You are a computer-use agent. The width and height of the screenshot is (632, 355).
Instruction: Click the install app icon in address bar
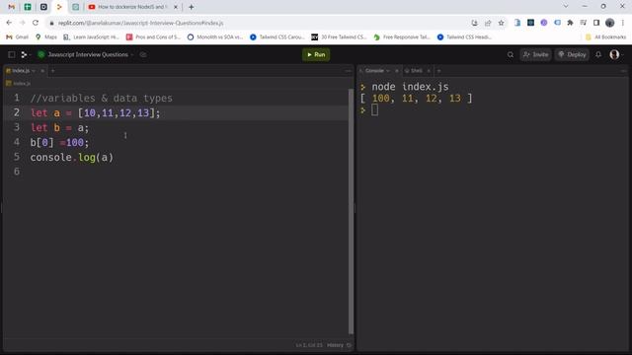pyautogui.click(x=474, y=23)
